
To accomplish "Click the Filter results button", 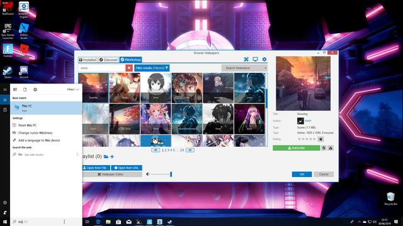I will tap(152, 68).
